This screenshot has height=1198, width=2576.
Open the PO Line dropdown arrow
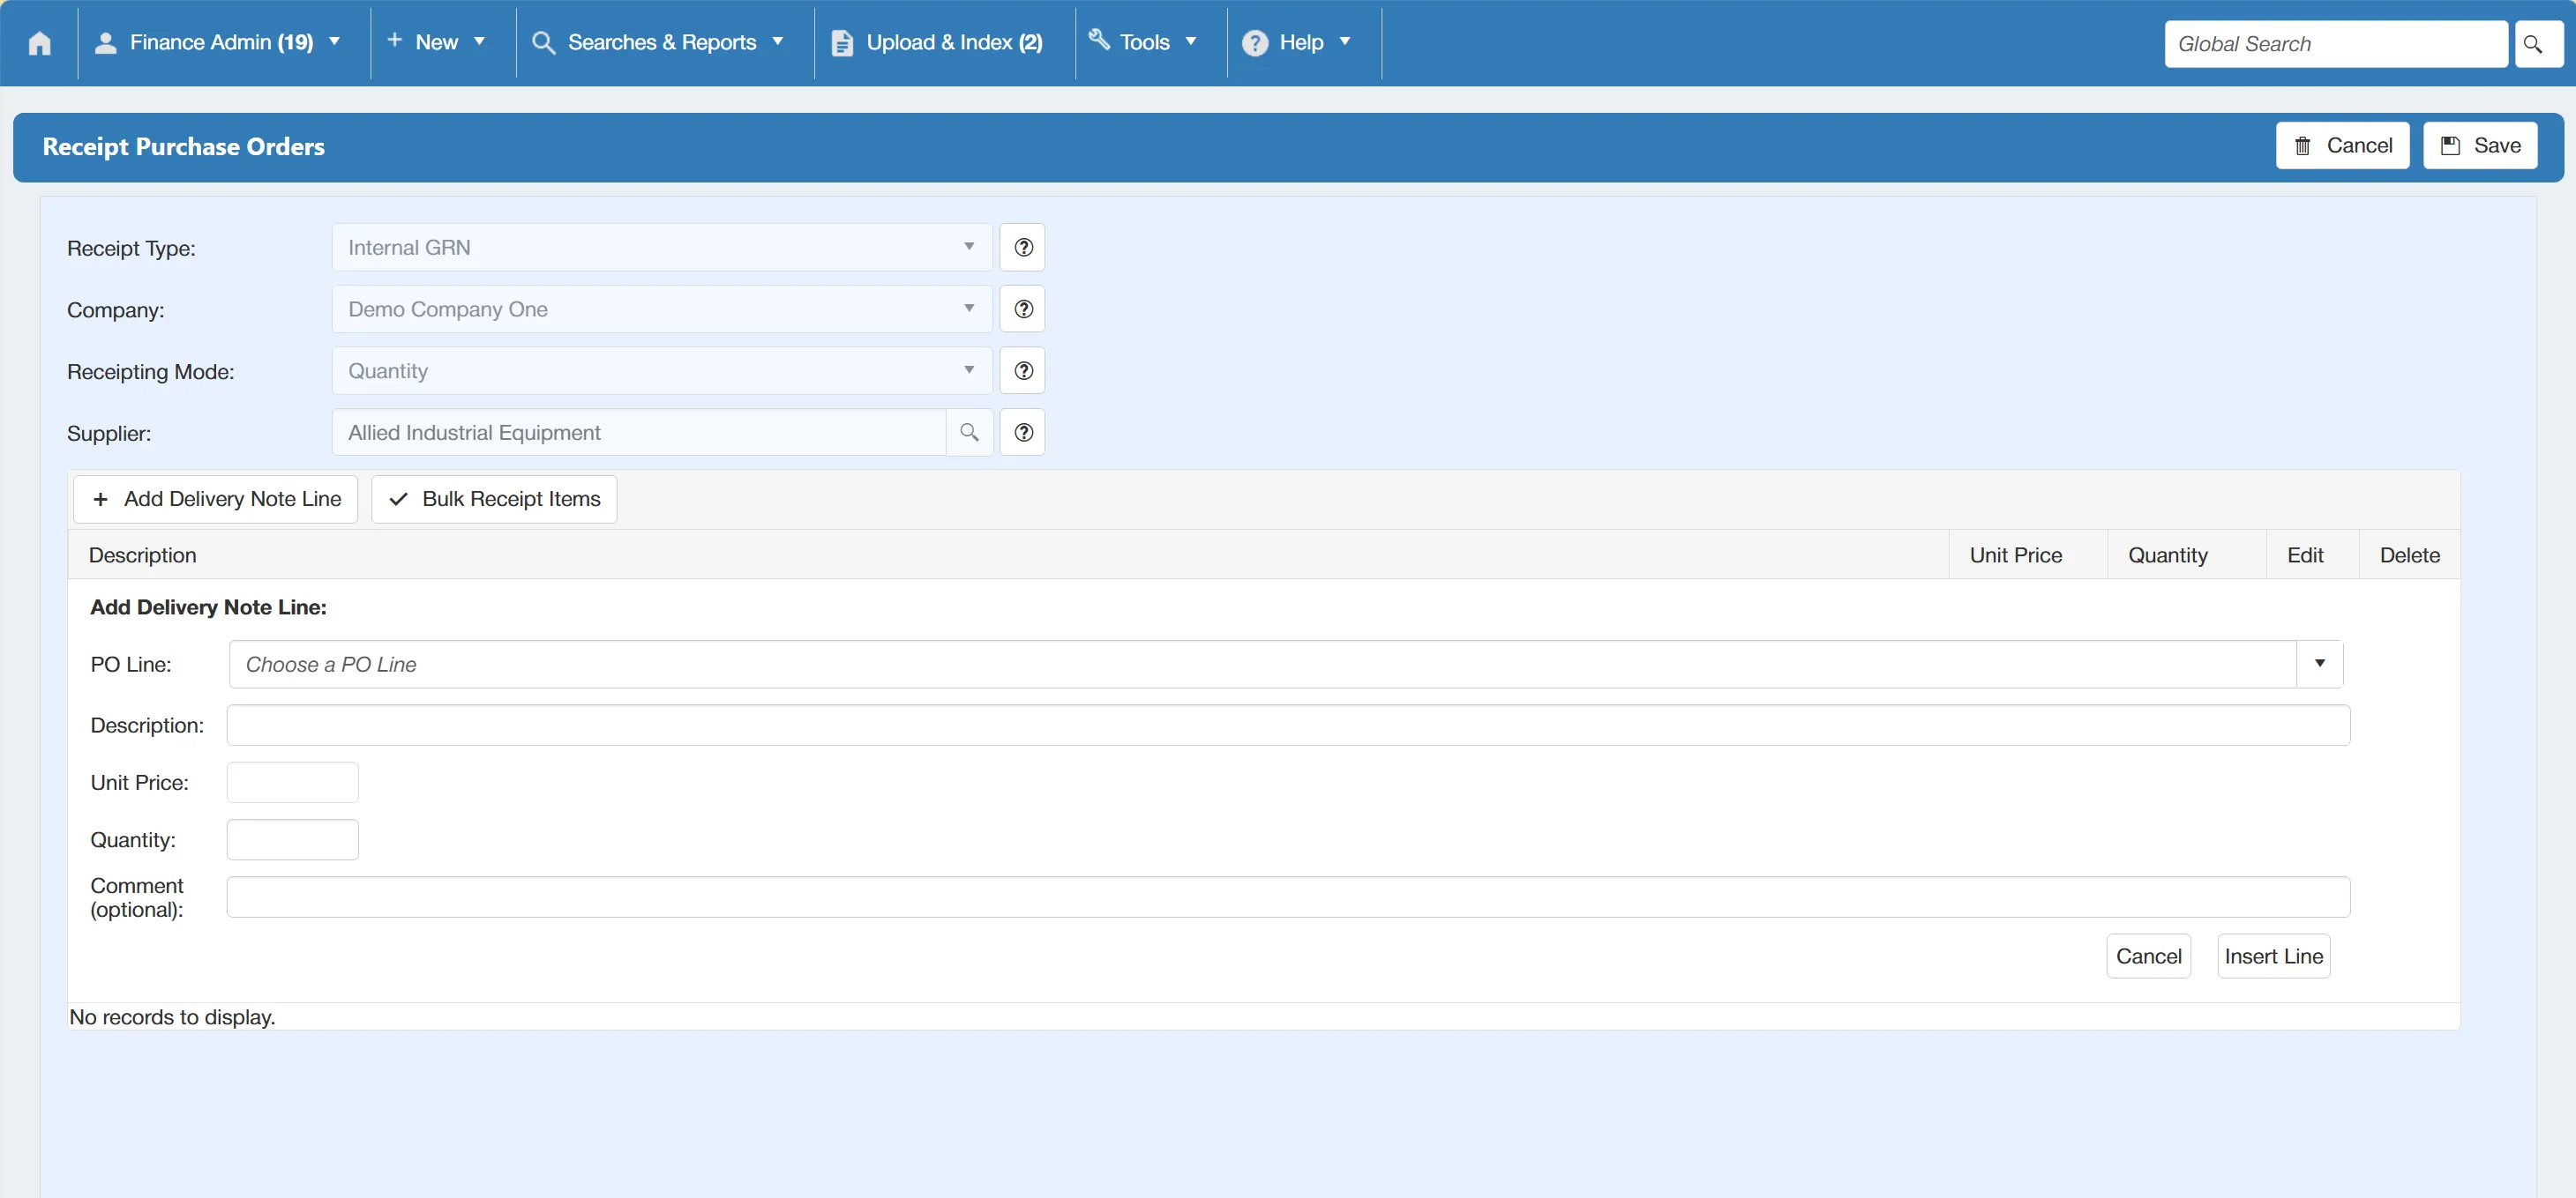[2319, 665]
